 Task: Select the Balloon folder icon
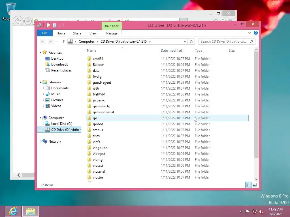(x=89, y=65)
